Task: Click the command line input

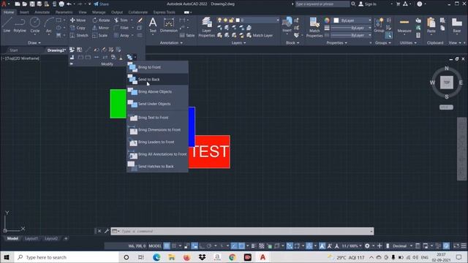Action: point(242,231)
